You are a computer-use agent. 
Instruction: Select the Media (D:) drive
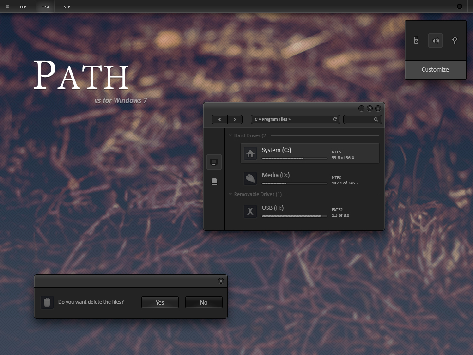310,179
